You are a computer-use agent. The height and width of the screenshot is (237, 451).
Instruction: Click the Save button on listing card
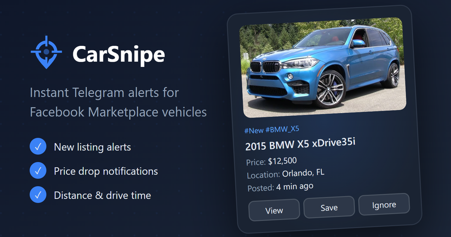coord(329,207)
